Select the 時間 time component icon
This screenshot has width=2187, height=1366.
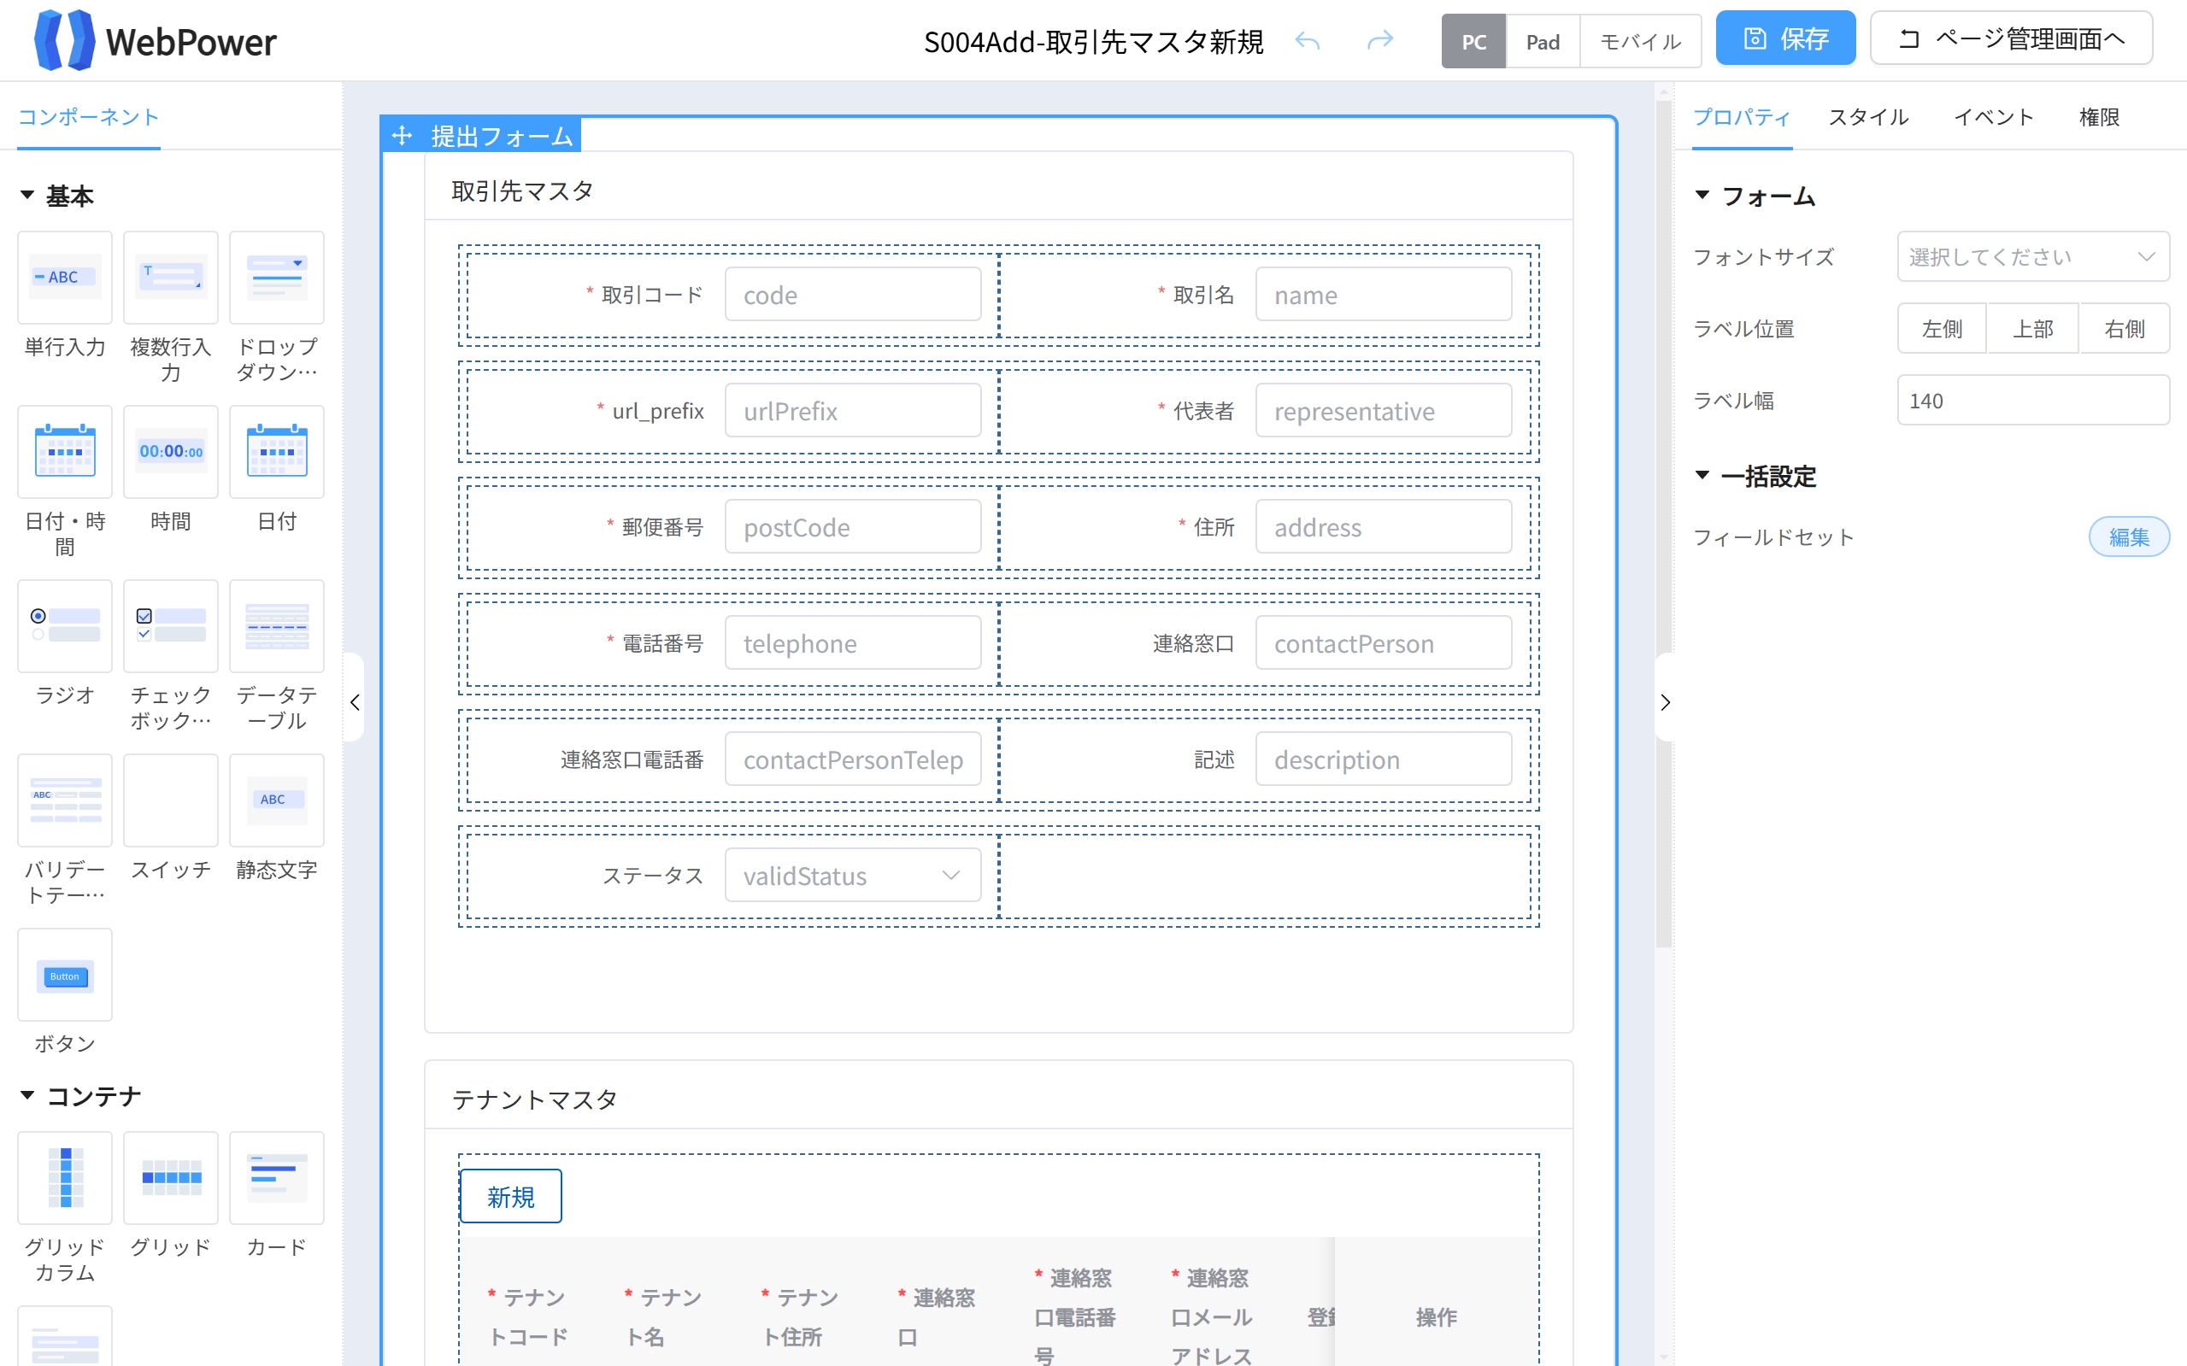pos(171,452)
